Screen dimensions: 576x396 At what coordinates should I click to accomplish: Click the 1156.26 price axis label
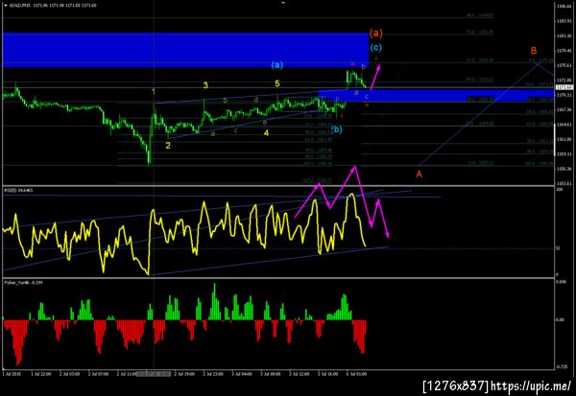coord(564,169)
